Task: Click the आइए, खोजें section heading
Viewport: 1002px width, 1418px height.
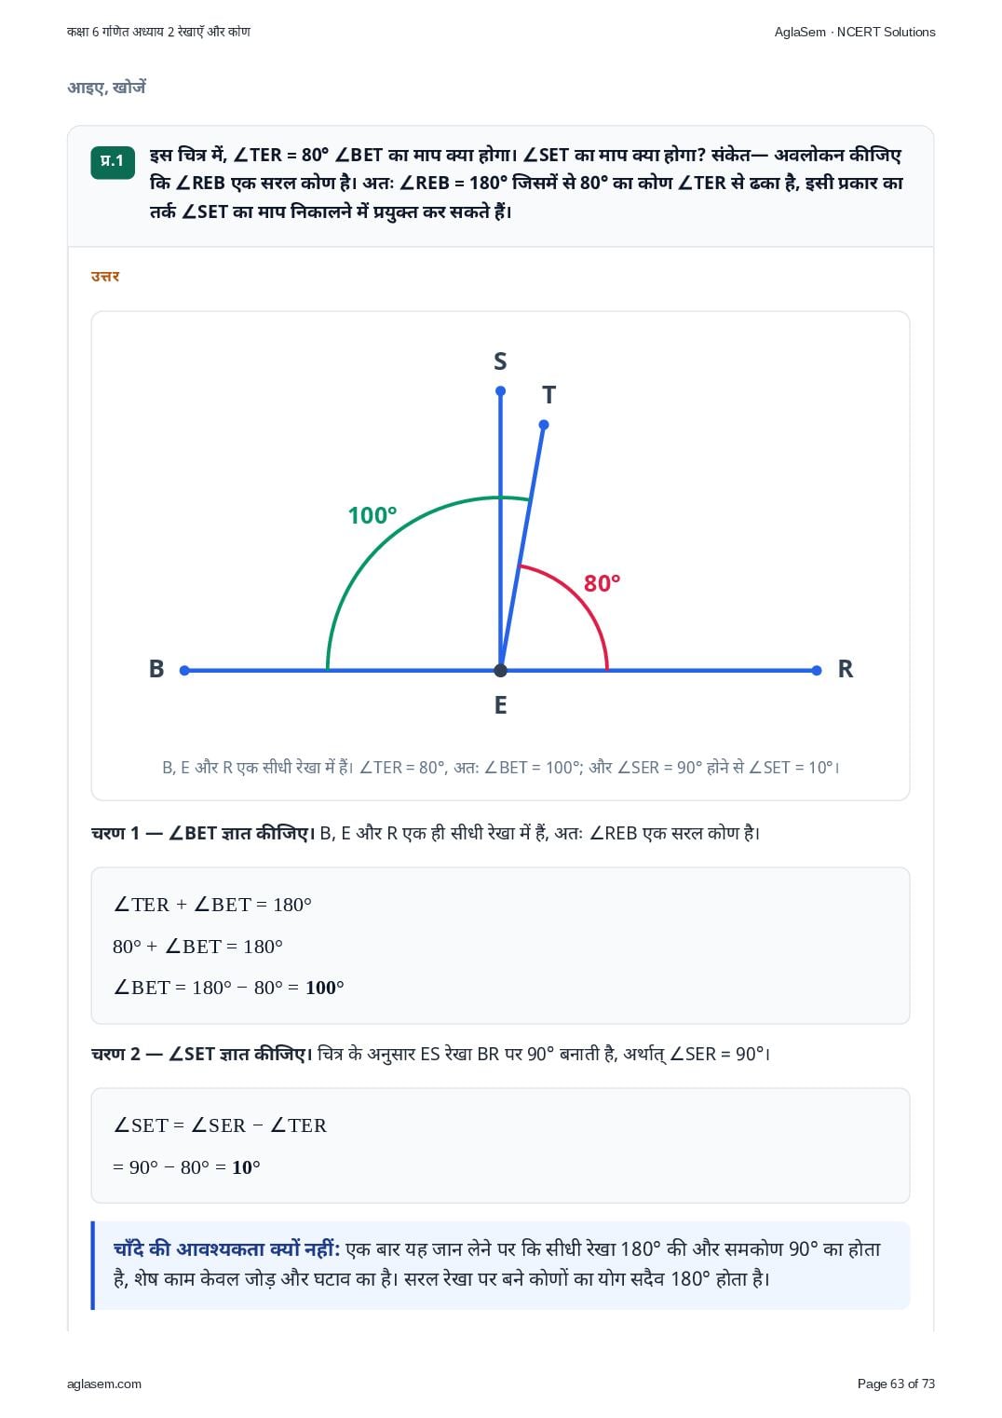Action: (x=106, y=88)
